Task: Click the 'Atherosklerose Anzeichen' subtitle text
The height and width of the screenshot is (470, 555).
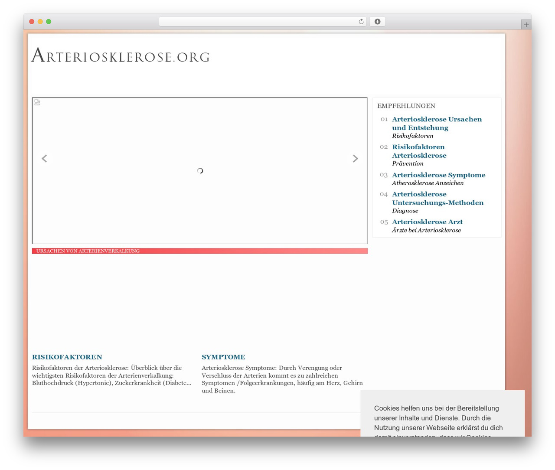Action: (428, 183)
